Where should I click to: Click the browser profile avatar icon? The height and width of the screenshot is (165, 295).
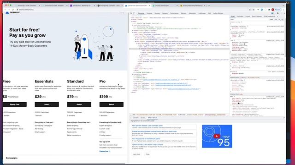(273, 10)
